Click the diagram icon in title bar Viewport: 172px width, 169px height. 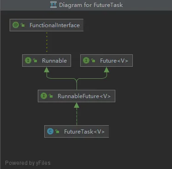pos(53,5)
